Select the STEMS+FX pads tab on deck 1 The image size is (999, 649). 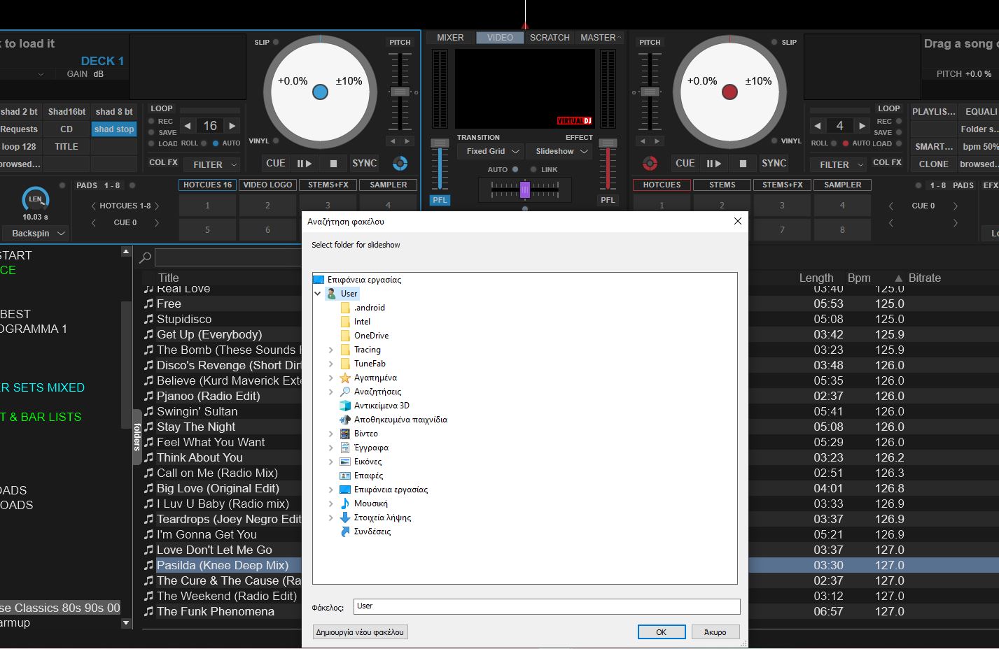coord(328,185)
